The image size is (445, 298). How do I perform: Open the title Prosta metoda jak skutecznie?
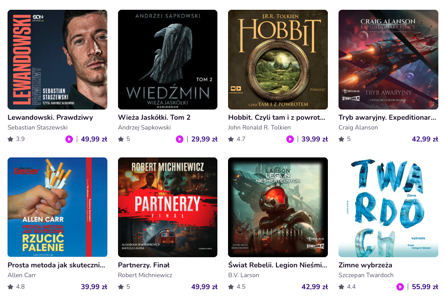tap(56, 265)
